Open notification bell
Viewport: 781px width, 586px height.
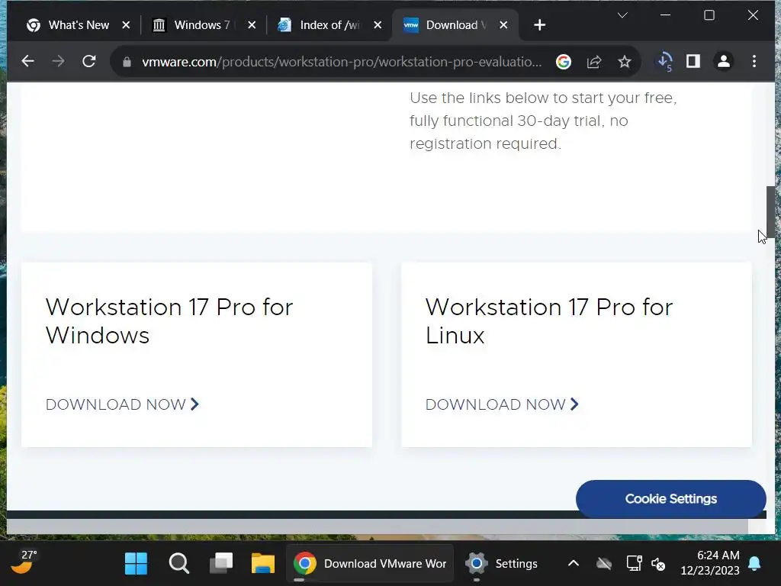point(754,564)
